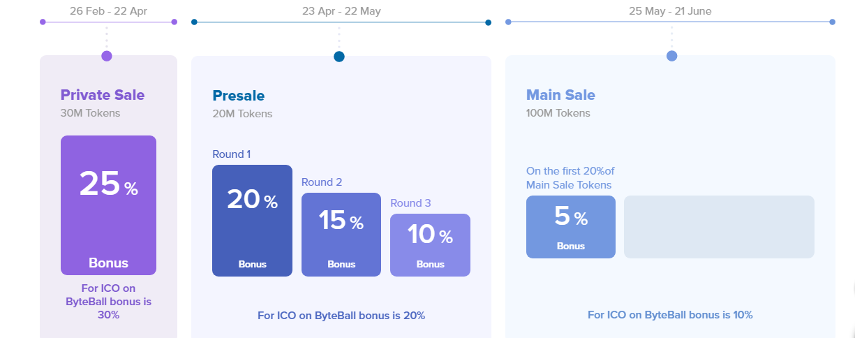
Task: Click the Private Sale heading
Action: pyautogui.click(x=103, y=95)
